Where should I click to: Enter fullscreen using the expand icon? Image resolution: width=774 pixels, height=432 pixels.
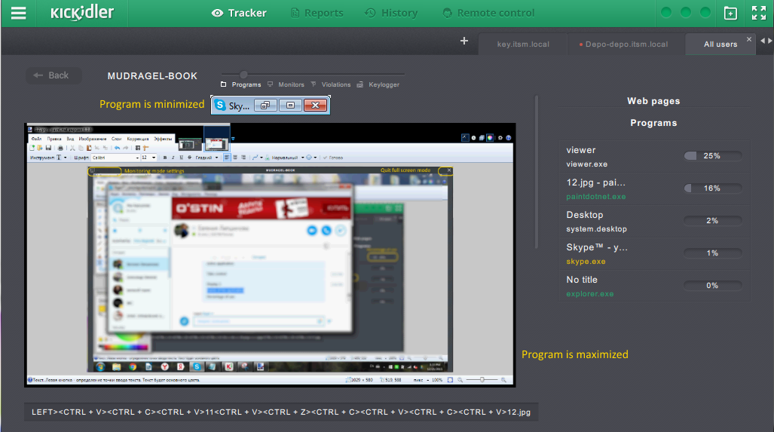[x=758, y=13]
